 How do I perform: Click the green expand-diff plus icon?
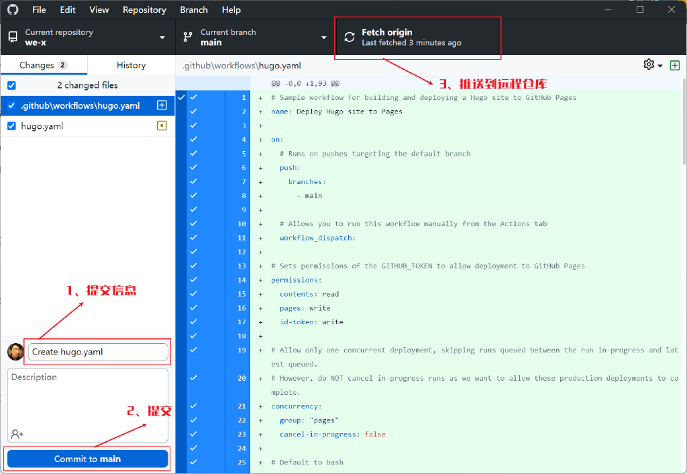pos(676,65)
